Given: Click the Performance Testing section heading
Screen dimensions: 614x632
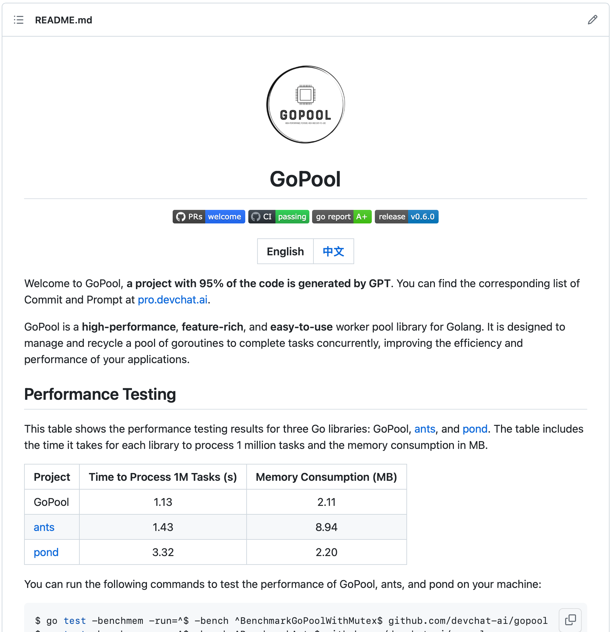Looking at the screenshot, I should click(x=100, y=394).
